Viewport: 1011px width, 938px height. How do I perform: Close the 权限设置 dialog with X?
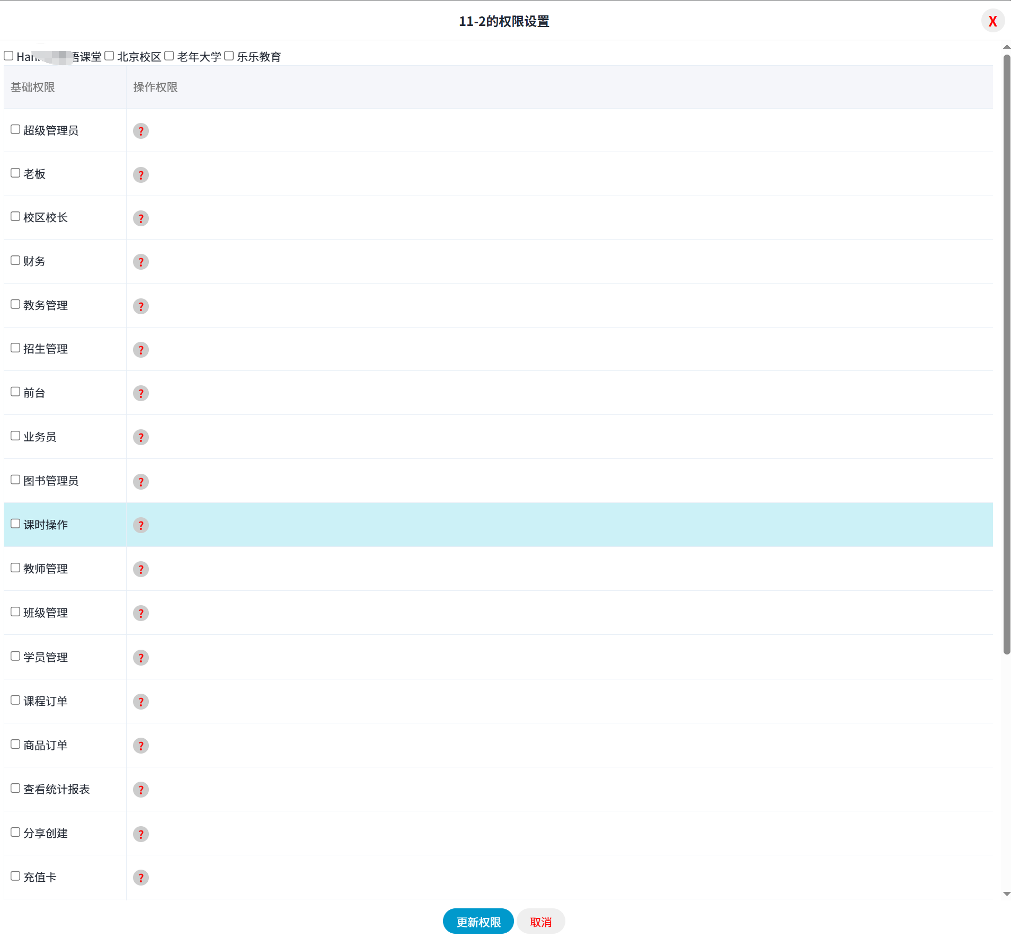tap(992, 21)
